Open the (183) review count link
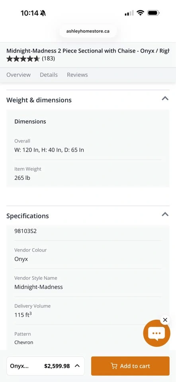Image resolution: width=176 pixels, height=382 pixels. (48, 59)
